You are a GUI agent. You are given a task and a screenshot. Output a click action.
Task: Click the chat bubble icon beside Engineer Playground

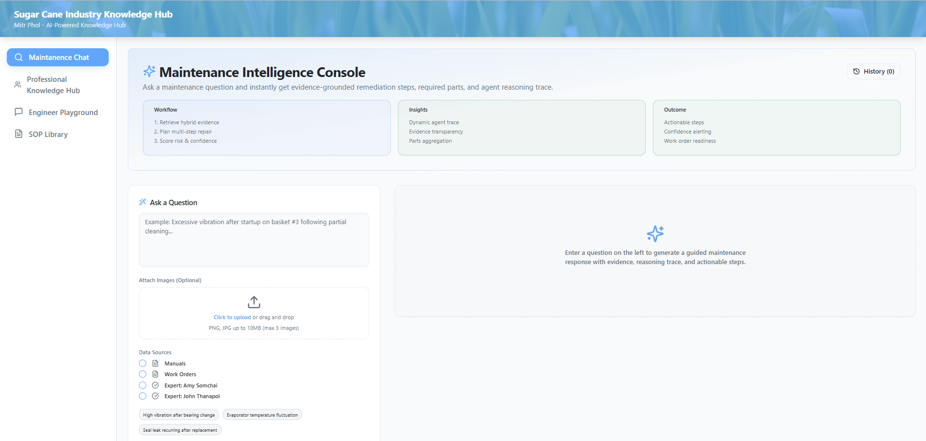[19, 112]
